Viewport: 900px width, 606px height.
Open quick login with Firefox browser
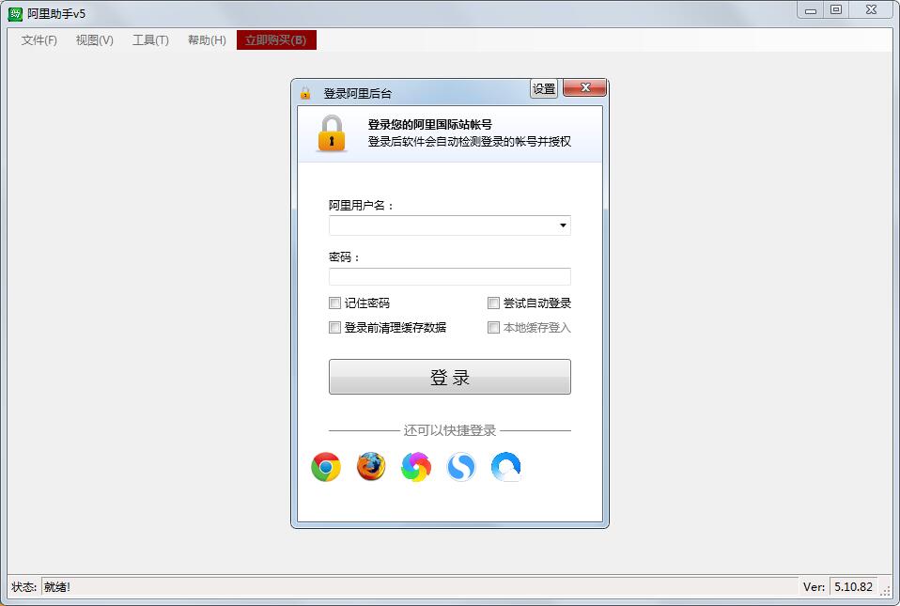[370, 466]
